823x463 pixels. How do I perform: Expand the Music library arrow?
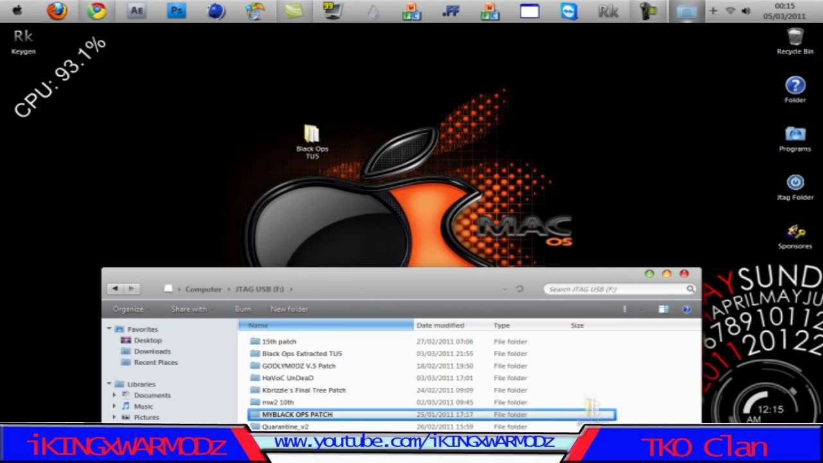point(115,406)
